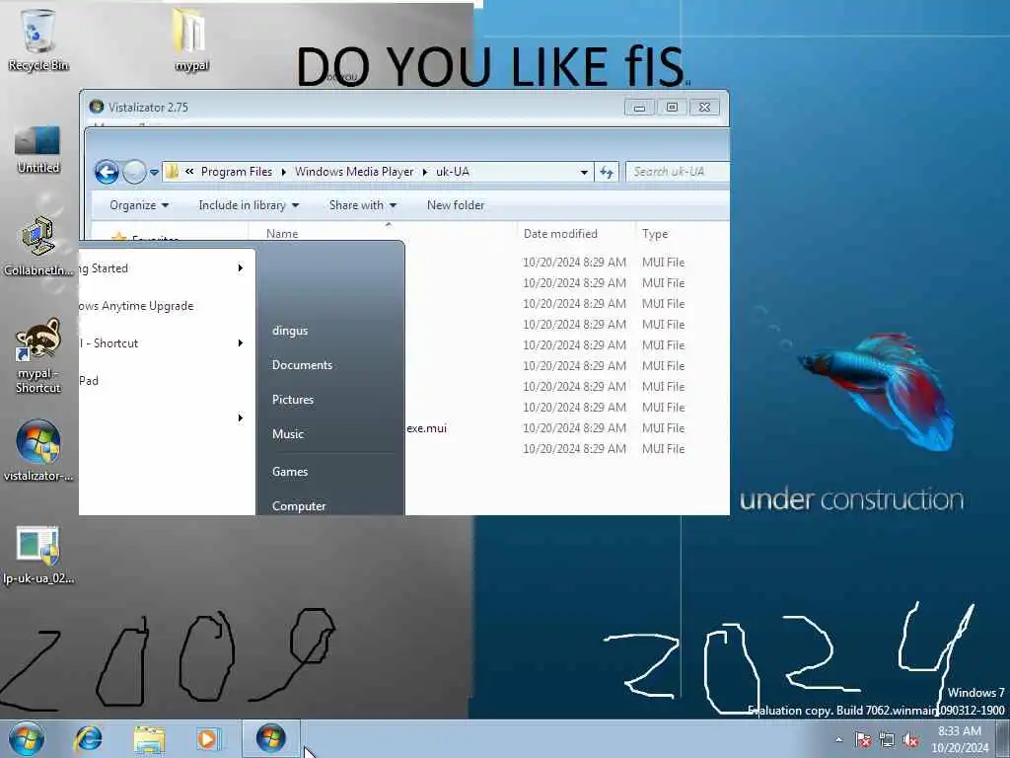Click the folder icon in the address bar
This screenshot has width=1010, height=758.
click(172, 172)
